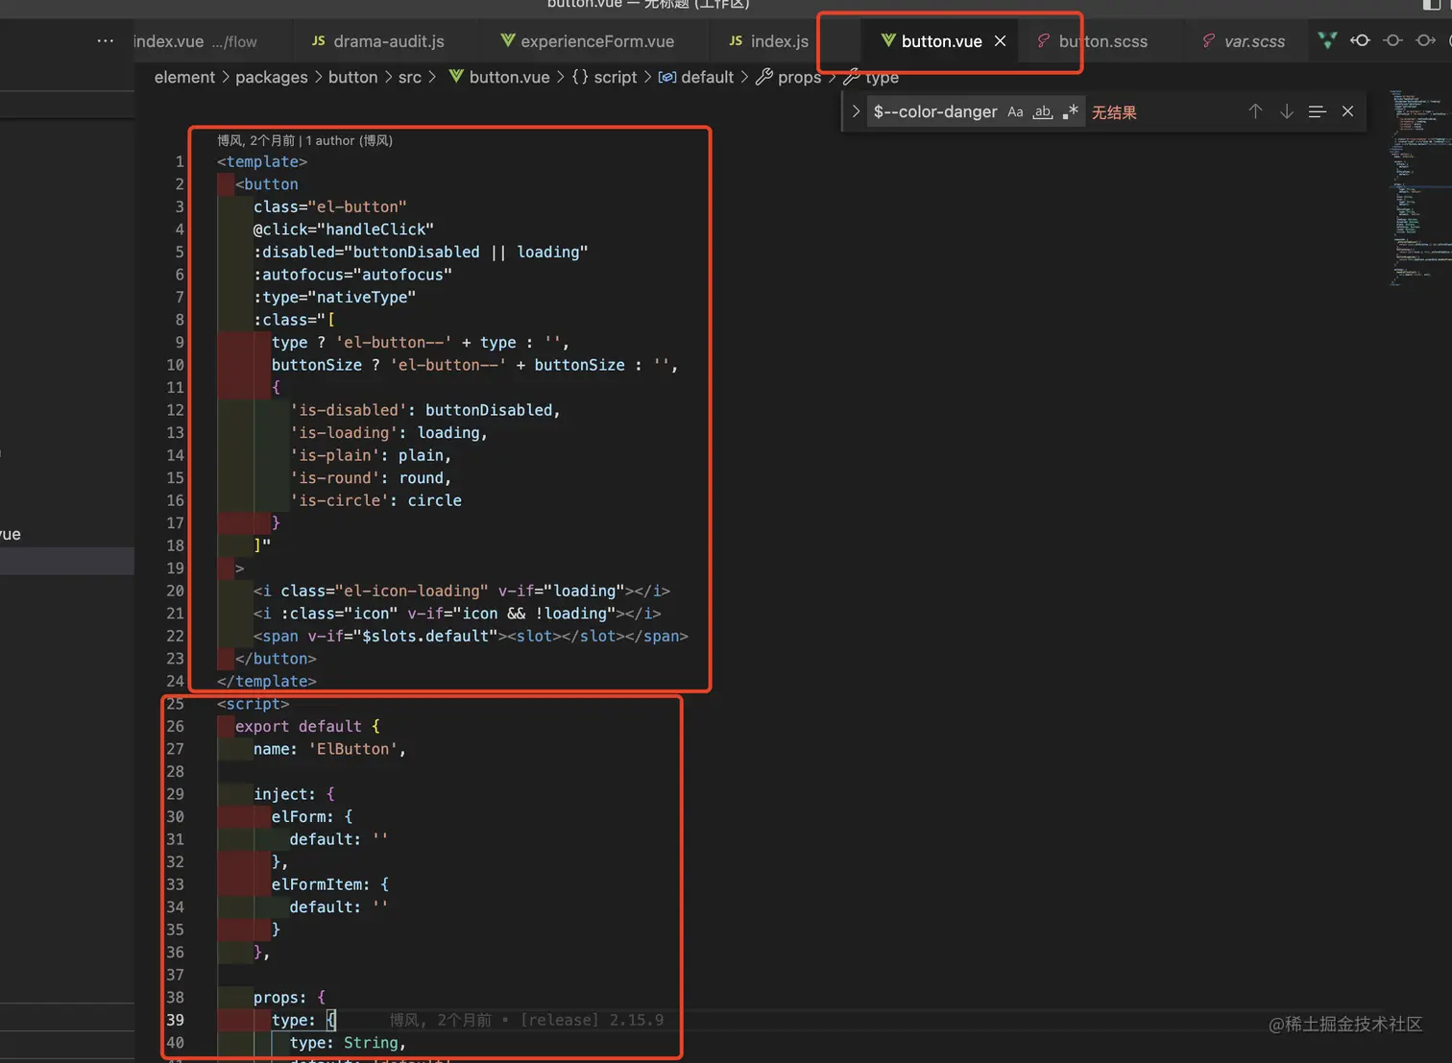Click line number 25 in the gutter
The height and width of the screenshot is (1063, 1452).
pyautogui.click(x=175, y=704)
